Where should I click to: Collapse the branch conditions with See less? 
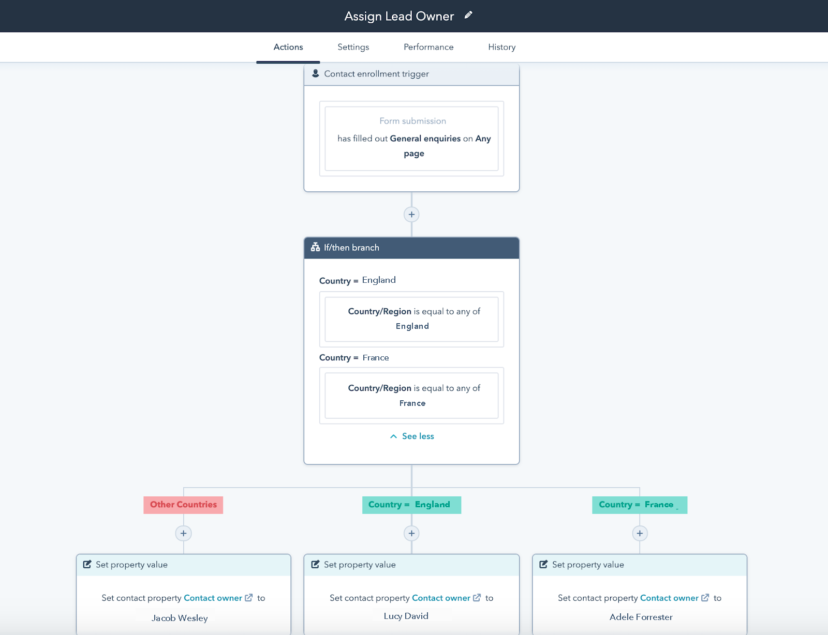tap(411, 436)
